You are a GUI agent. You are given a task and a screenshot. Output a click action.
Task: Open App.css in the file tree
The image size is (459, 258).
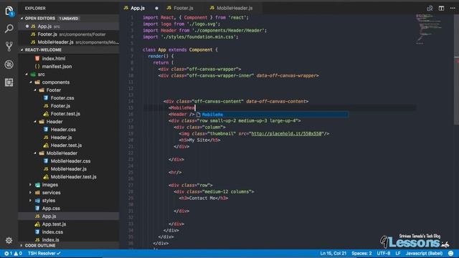point(51,209)
